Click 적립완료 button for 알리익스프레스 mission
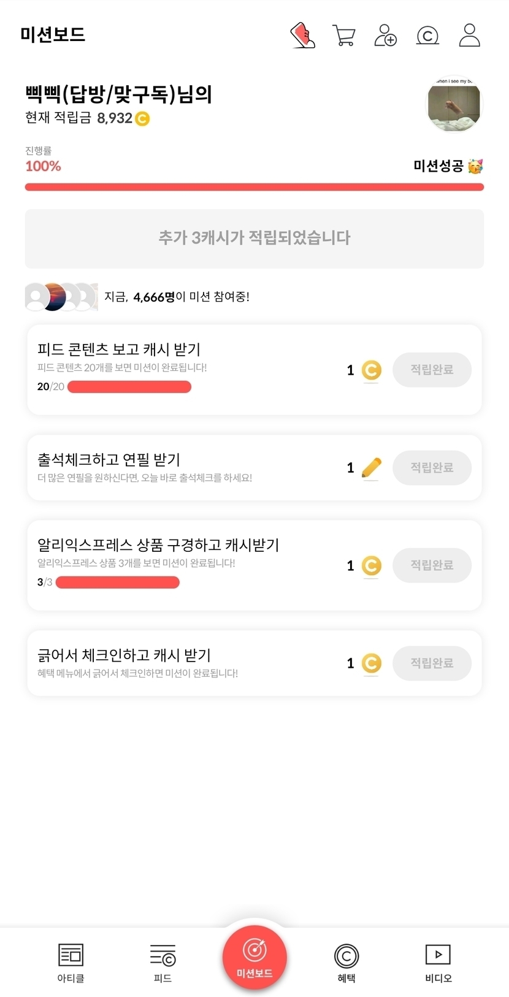 click(x=432, y=565)
